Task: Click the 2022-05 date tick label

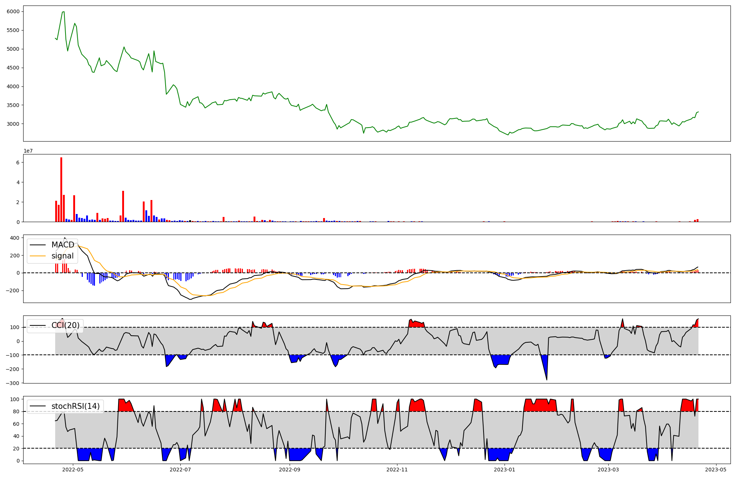Action: [73, 470]
